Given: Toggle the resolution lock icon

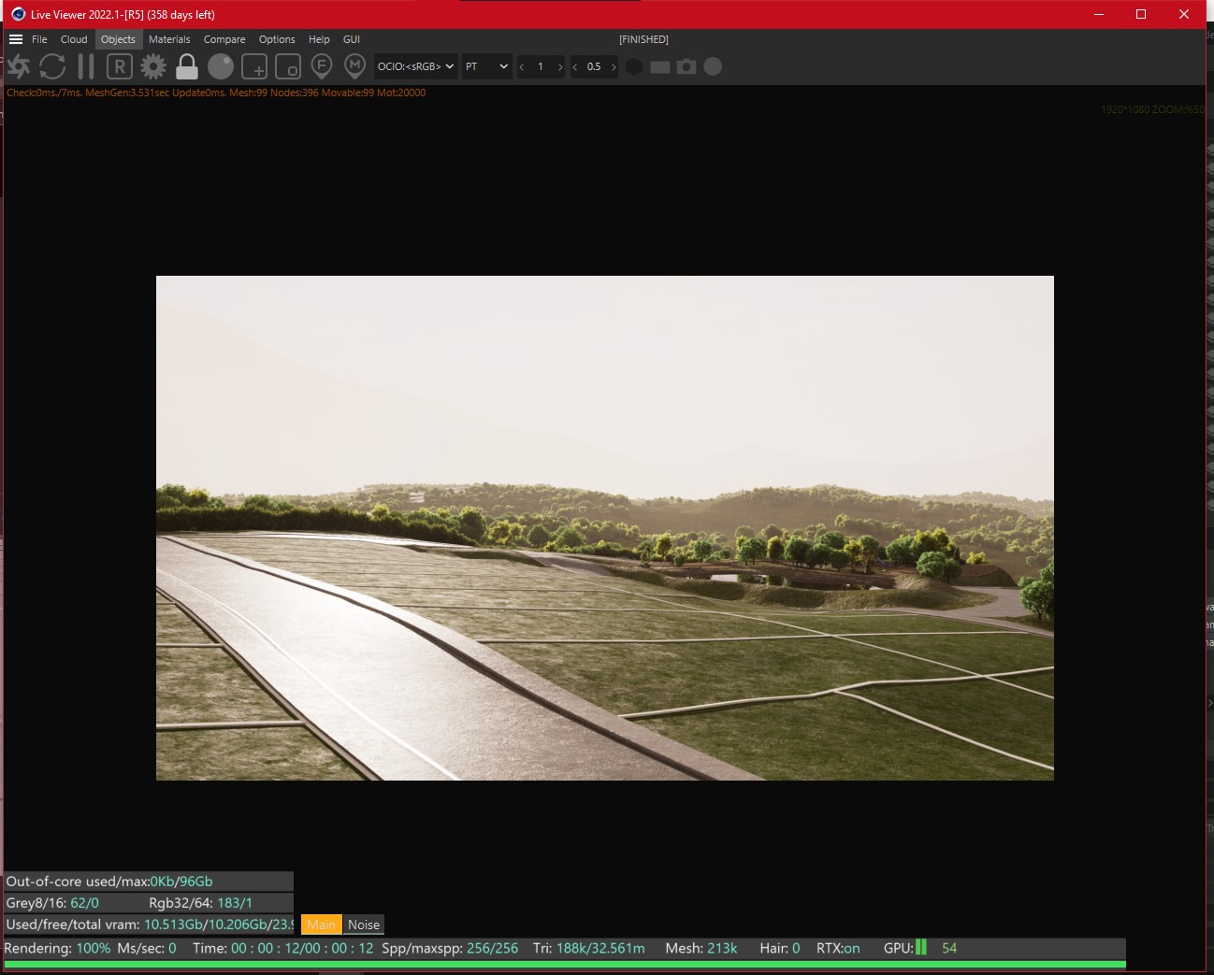Looking at the screenshot, I should (x=187, y=66).
